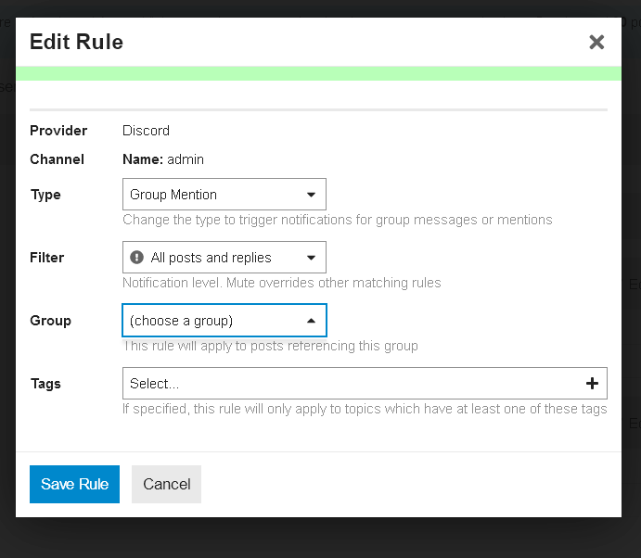Click the Mute overrides notification level hint
This screenshot has height=558, width=641.
point(282,283)
